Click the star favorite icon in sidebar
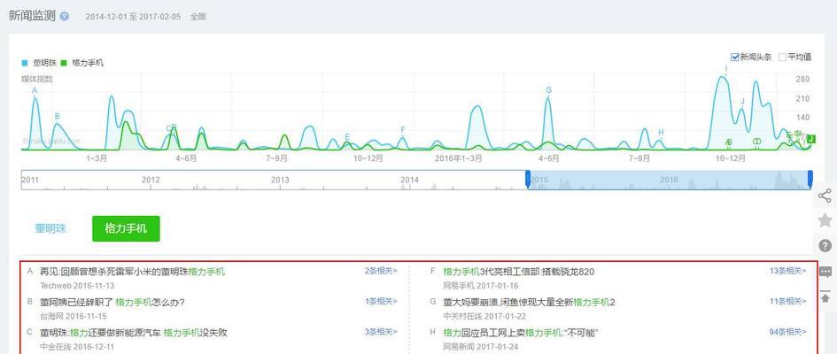Screen dimensions: 837x354 pyautogui.click(x=825, y=219)
